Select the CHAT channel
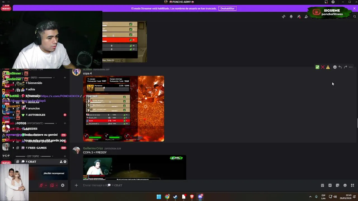 point(41,162)
